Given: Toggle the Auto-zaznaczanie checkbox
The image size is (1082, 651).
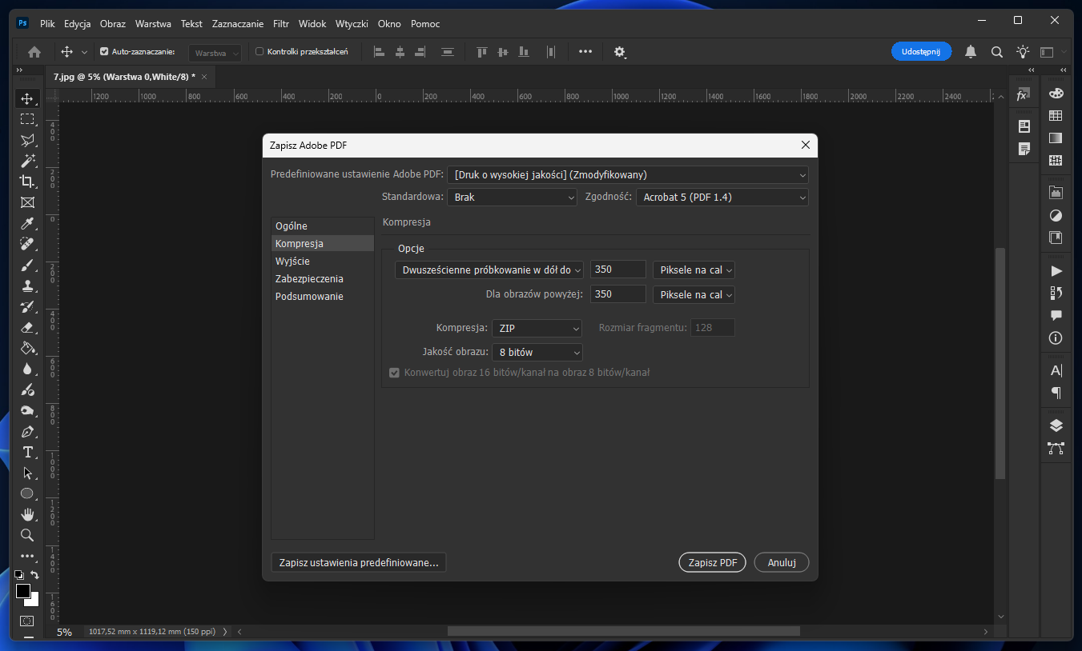Looking at the screenshot, I should [103, 50].
